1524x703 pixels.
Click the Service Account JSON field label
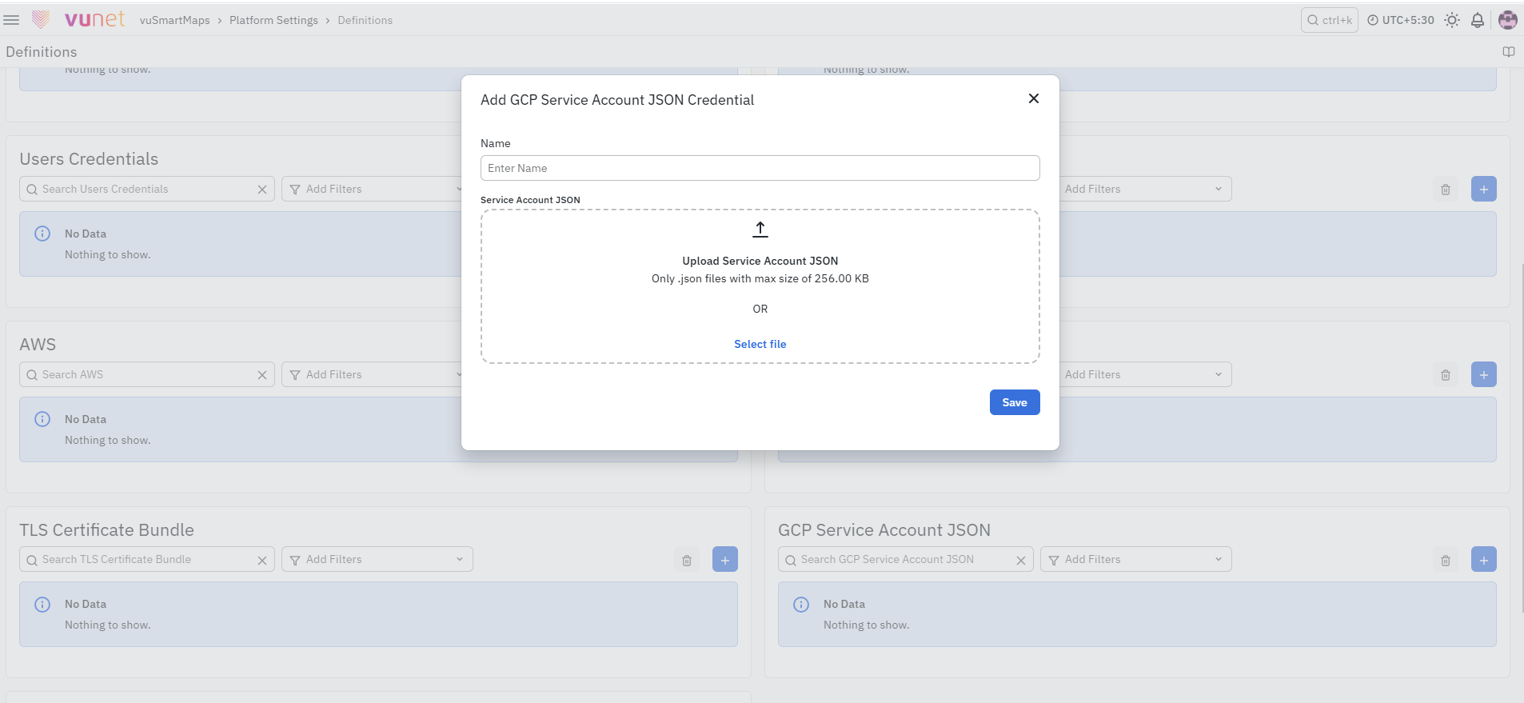530,200
